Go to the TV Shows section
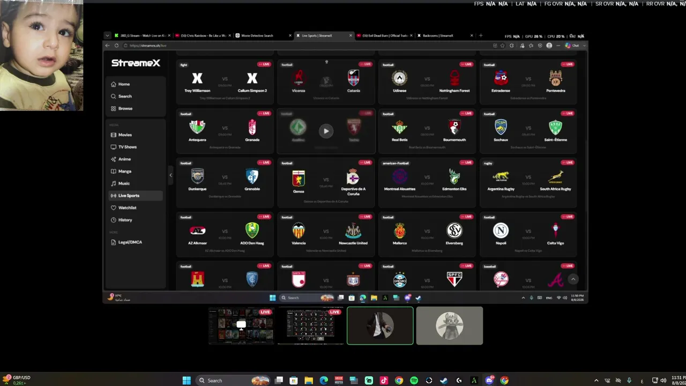 pos(135,147)
